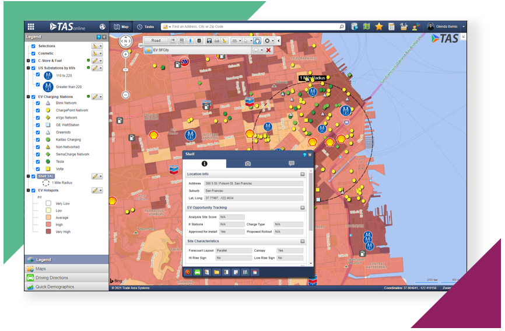Viewport: 505px width, 331px height.
Task: Open the toolbox icon in top bar
Action: [404, 27]
